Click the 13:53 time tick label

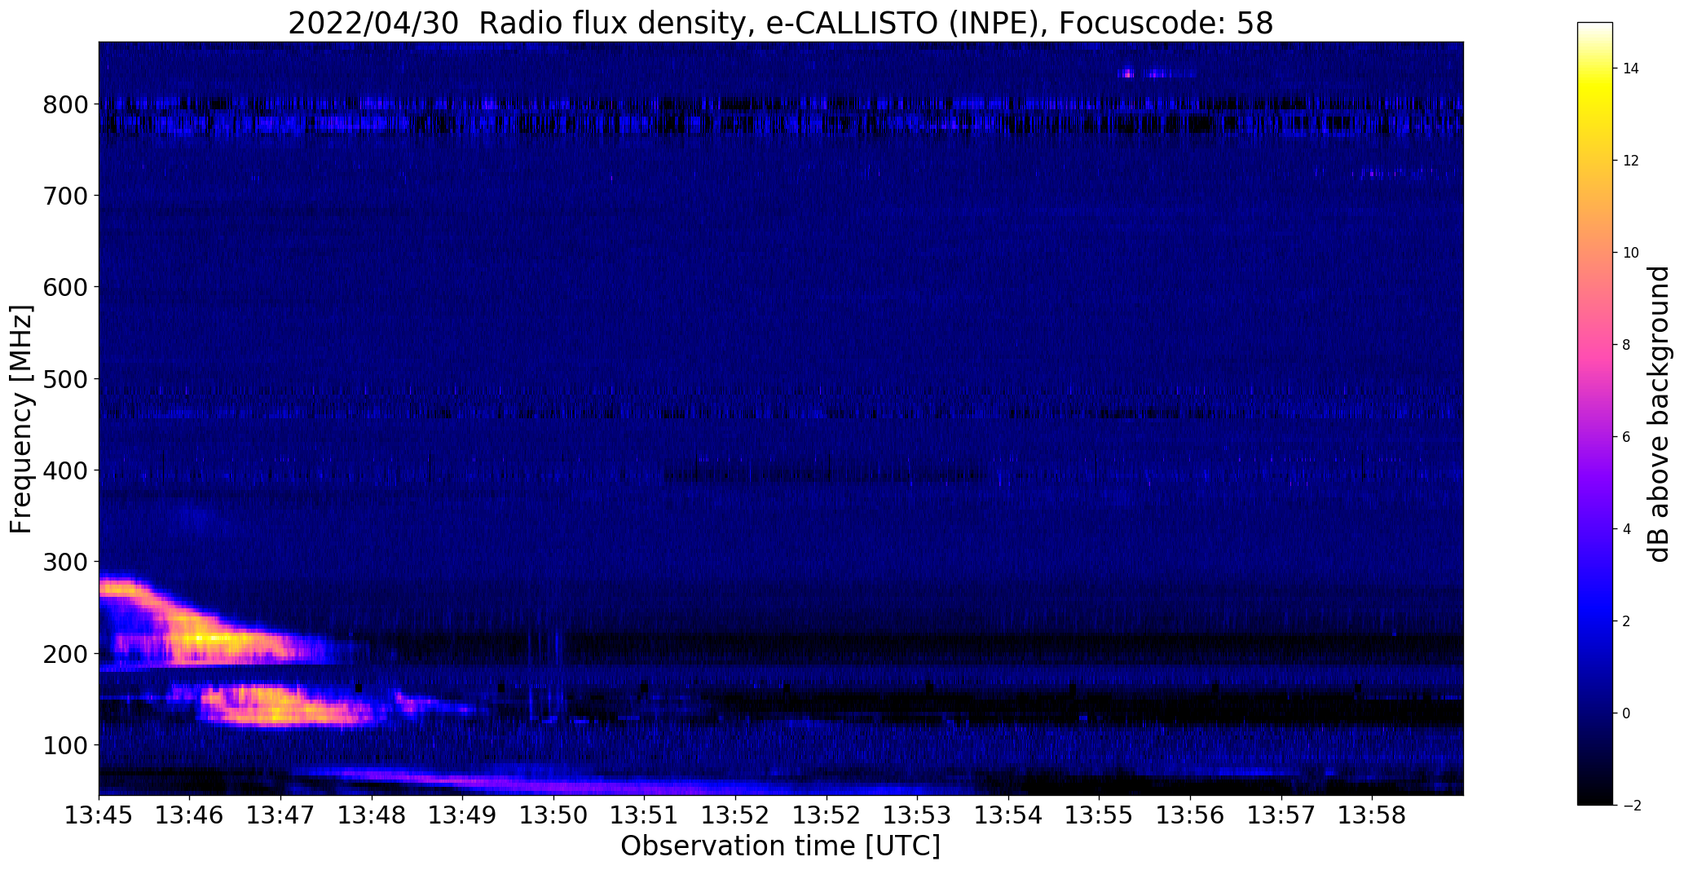coord(917,815)
